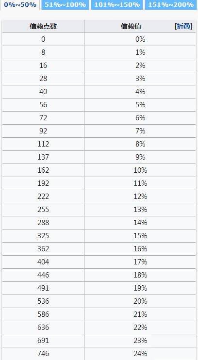This screenshot has height=360, width=198.
Task: Click the 20% trust value cell
Action: [140, 301]
